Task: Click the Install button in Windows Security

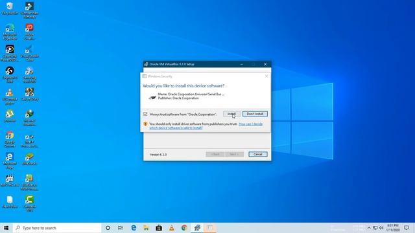Action: [x=231, y=114]
